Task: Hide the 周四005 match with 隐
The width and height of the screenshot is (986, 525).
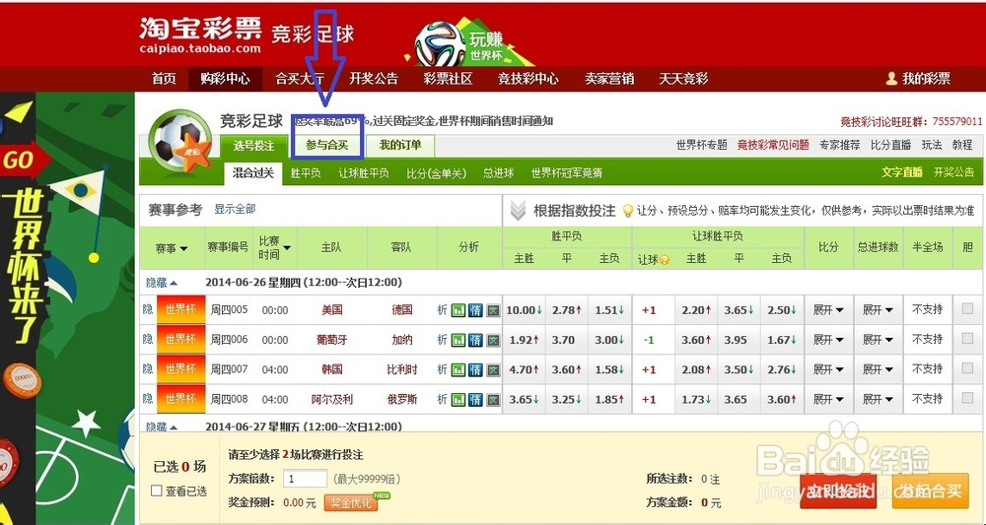Action: (x=148, y=309)
